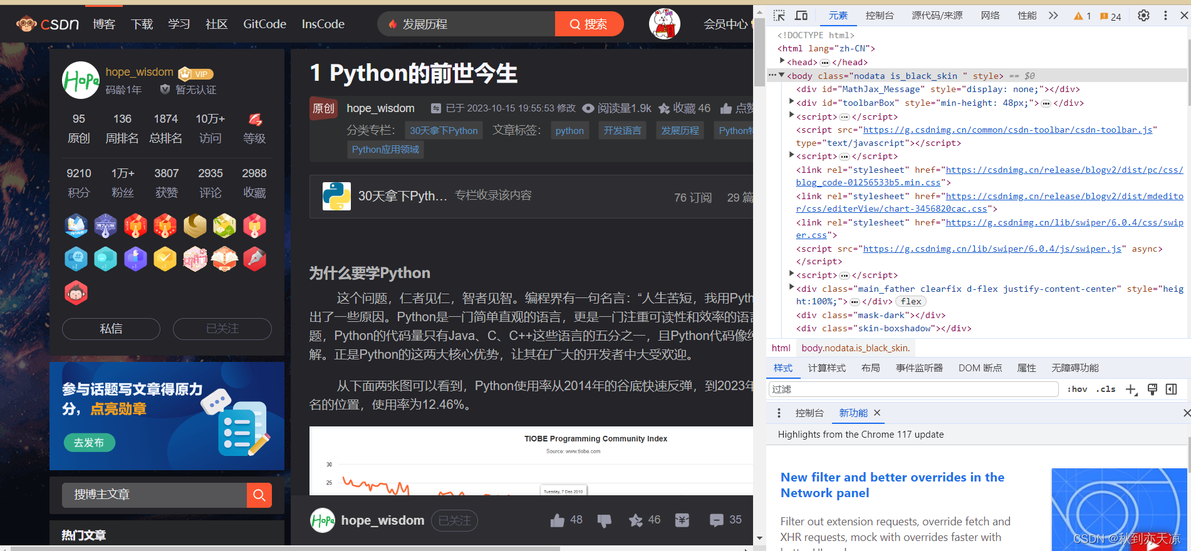Click the star favorite icon showing 46
The image size is (1191, 551).
click(636, 520)
